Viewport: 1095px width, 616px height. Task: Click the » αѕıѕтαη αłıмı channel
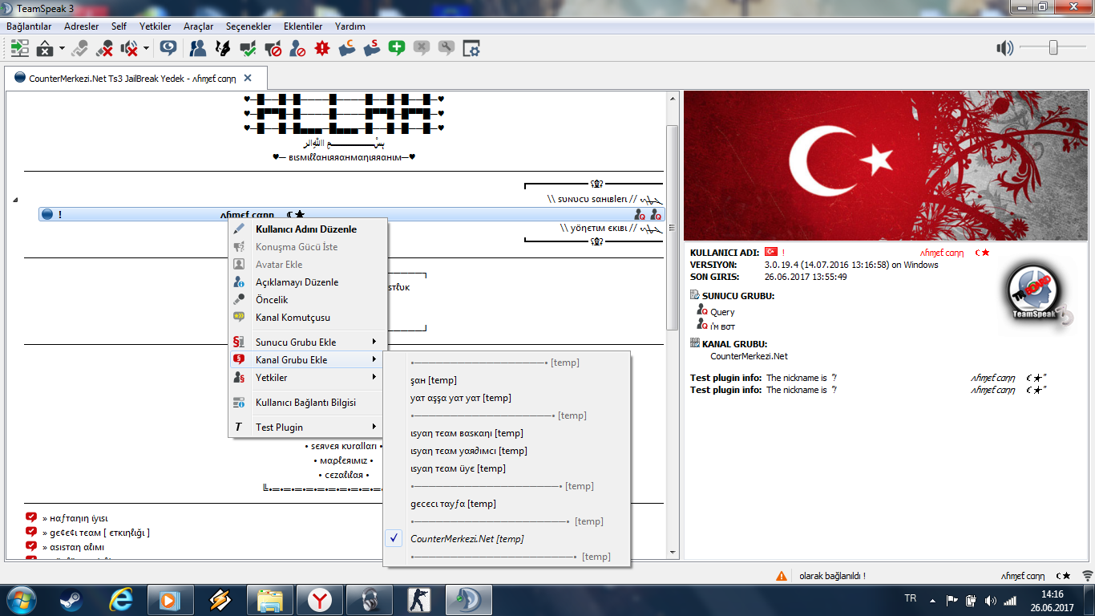(x=73, y=548)
